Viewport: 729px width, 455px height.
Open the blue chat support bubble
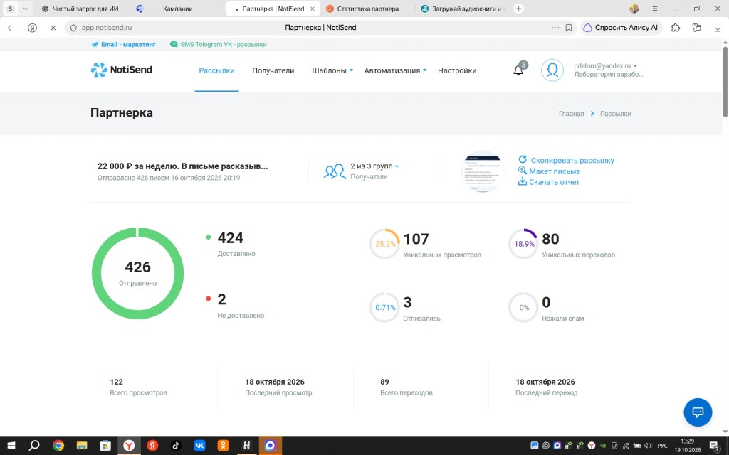click(698, 412)
